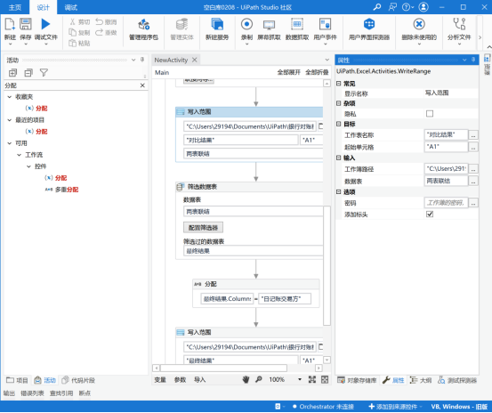Screen dimensions: 492x413
Task: Click 全部折叠 link in designer
Action: point(317,72)
